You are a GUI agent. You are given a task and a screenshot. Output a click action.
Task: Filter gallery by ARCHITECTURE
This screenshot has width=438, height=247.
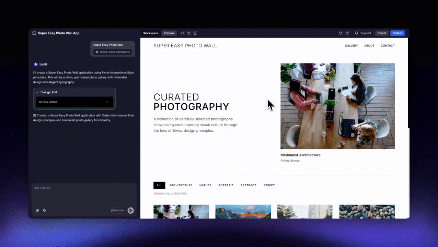click(181, 185)
